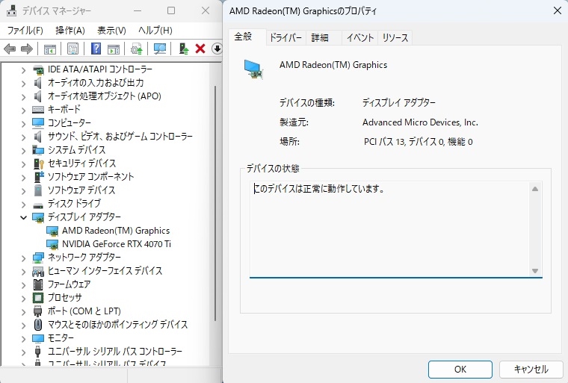
Task: Click the update driver gear icon
Action: coord(137,49)
